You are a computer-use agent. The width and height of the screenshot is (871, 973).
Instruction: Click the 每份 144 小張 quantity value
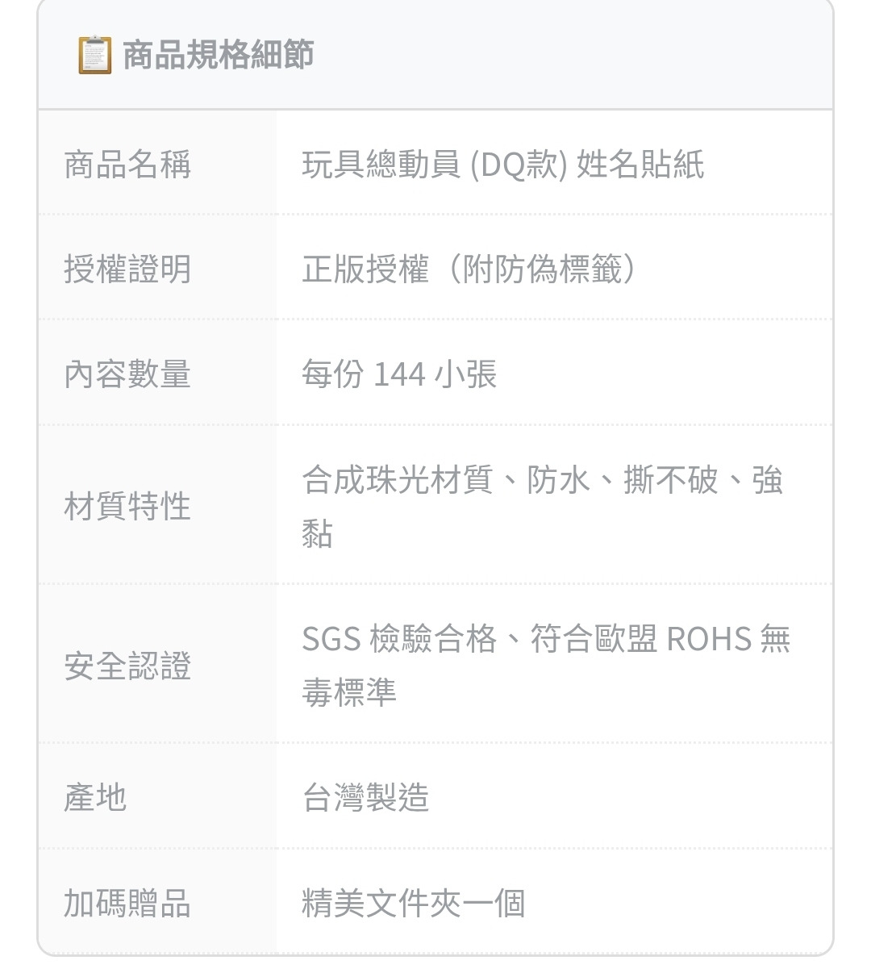399,374
